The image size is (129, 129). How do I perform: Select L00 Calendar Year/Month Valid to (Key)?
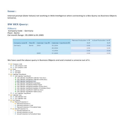coord(29,91)
